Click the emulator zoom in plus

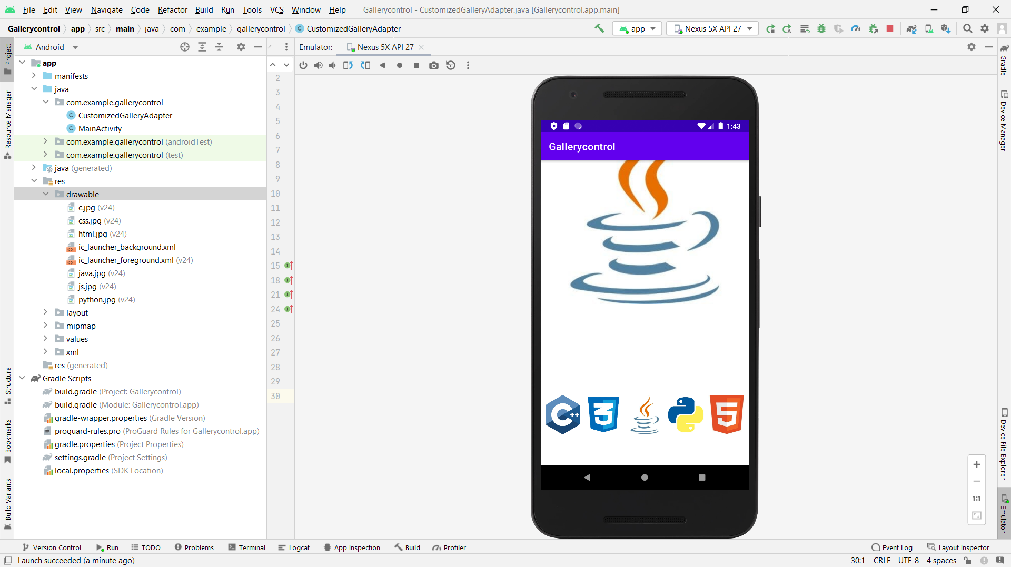977,464
